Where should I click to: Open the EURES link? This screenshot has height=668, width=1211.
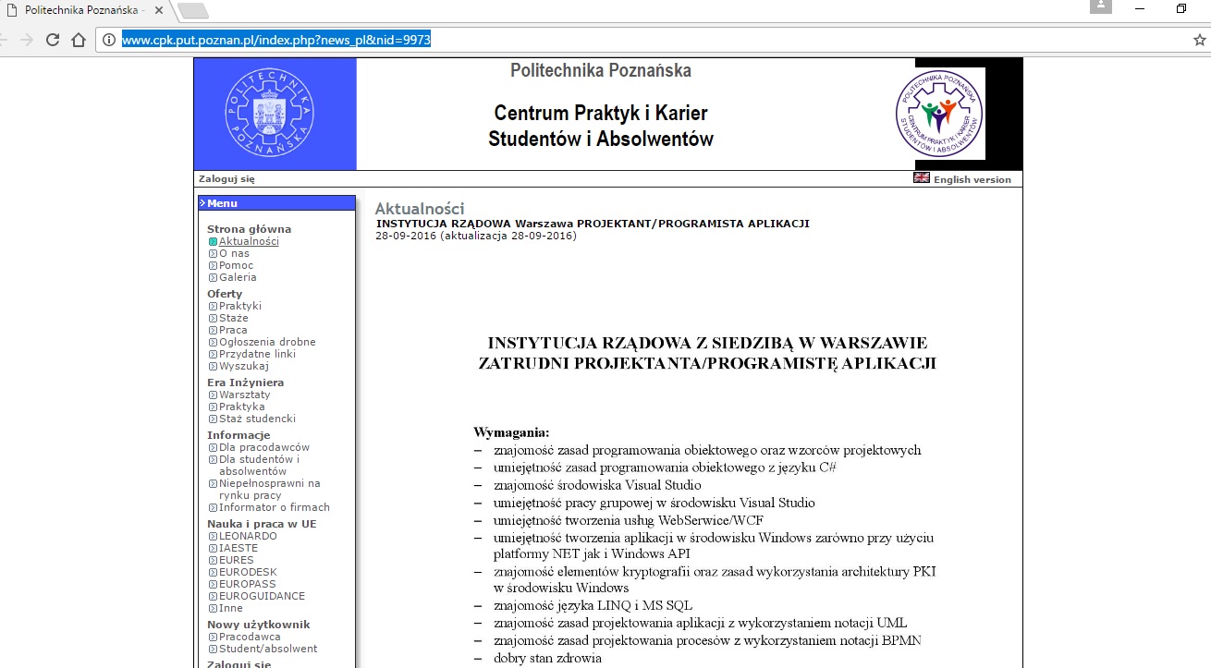point(237,560)
